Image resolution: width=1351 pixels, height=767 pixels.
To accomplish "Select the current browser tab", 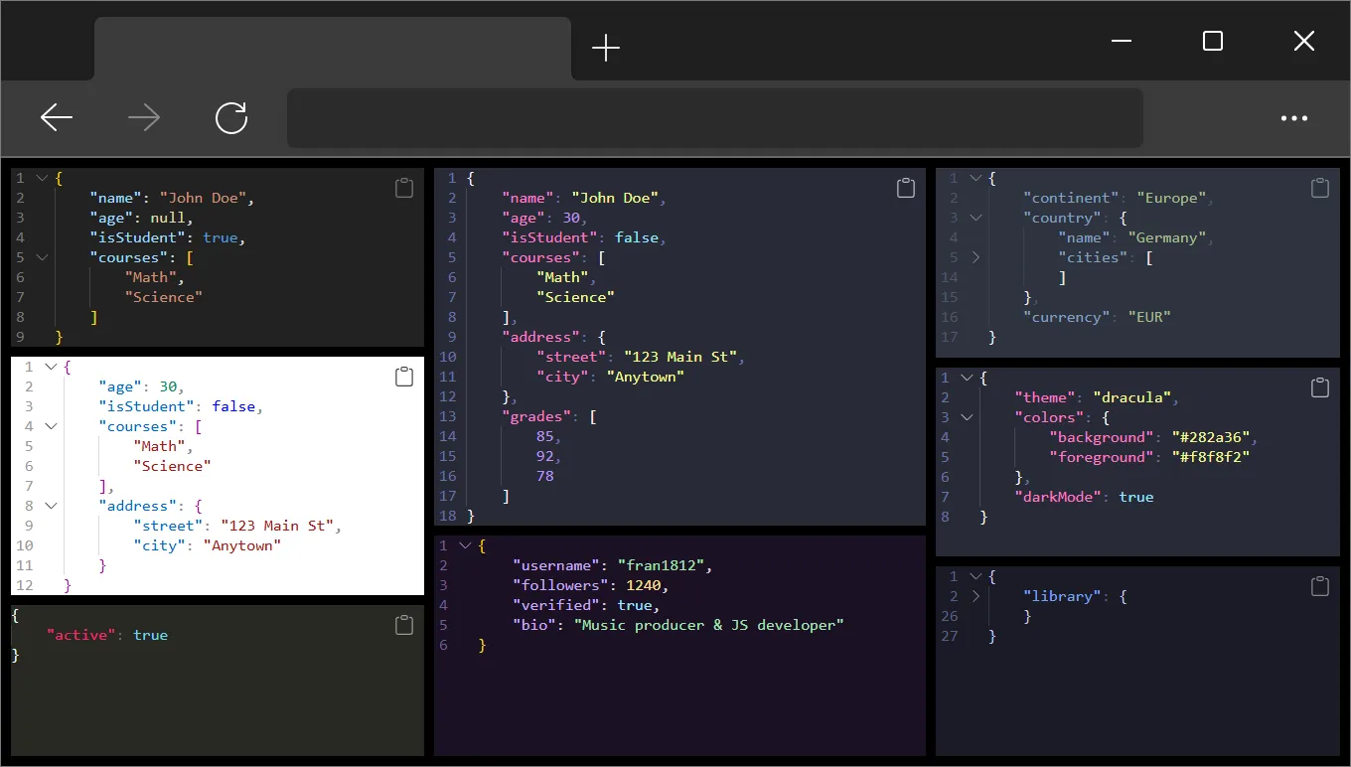I will coord(333,48).
